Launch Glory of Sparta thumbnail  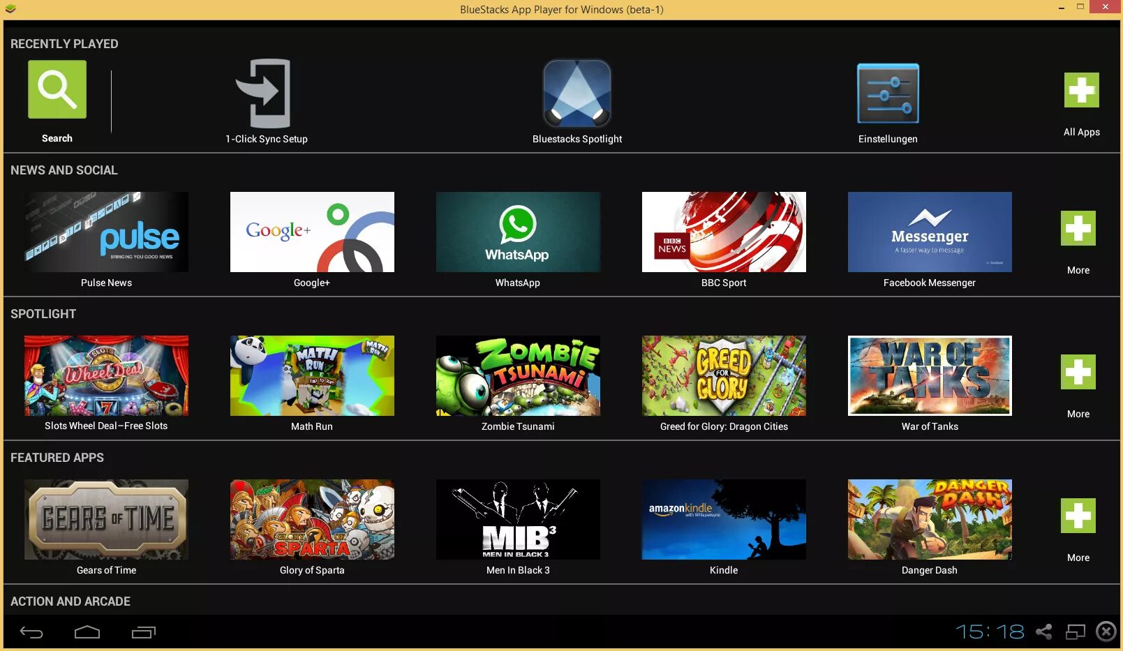[312, 519]
